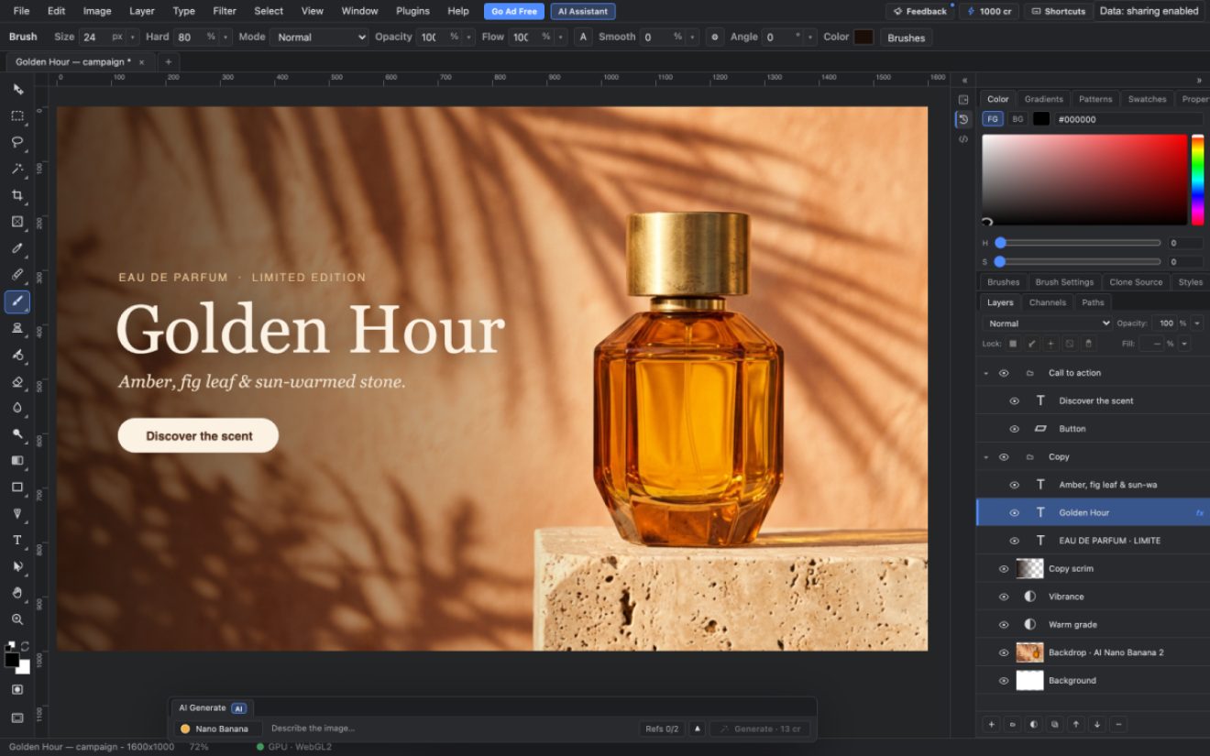Screen dimensions: 1210x756
Task: Toggle visibility of Vibrance adjustment layer
Action: (x=1004, y=597)
